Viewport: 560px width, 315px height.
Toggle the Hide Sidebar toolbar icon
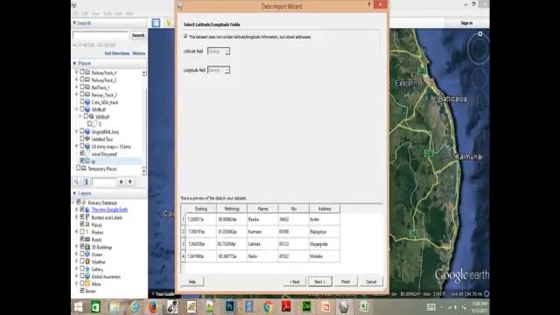[x=156, y=23]
